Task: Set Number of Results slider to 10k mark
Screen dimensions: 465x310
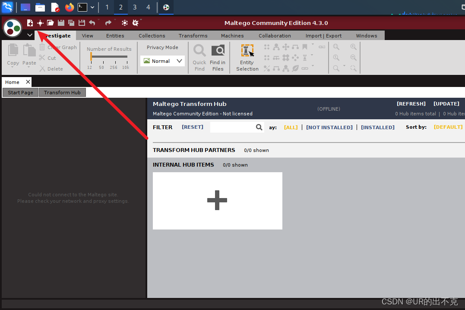Action: (x=127, y=62)
